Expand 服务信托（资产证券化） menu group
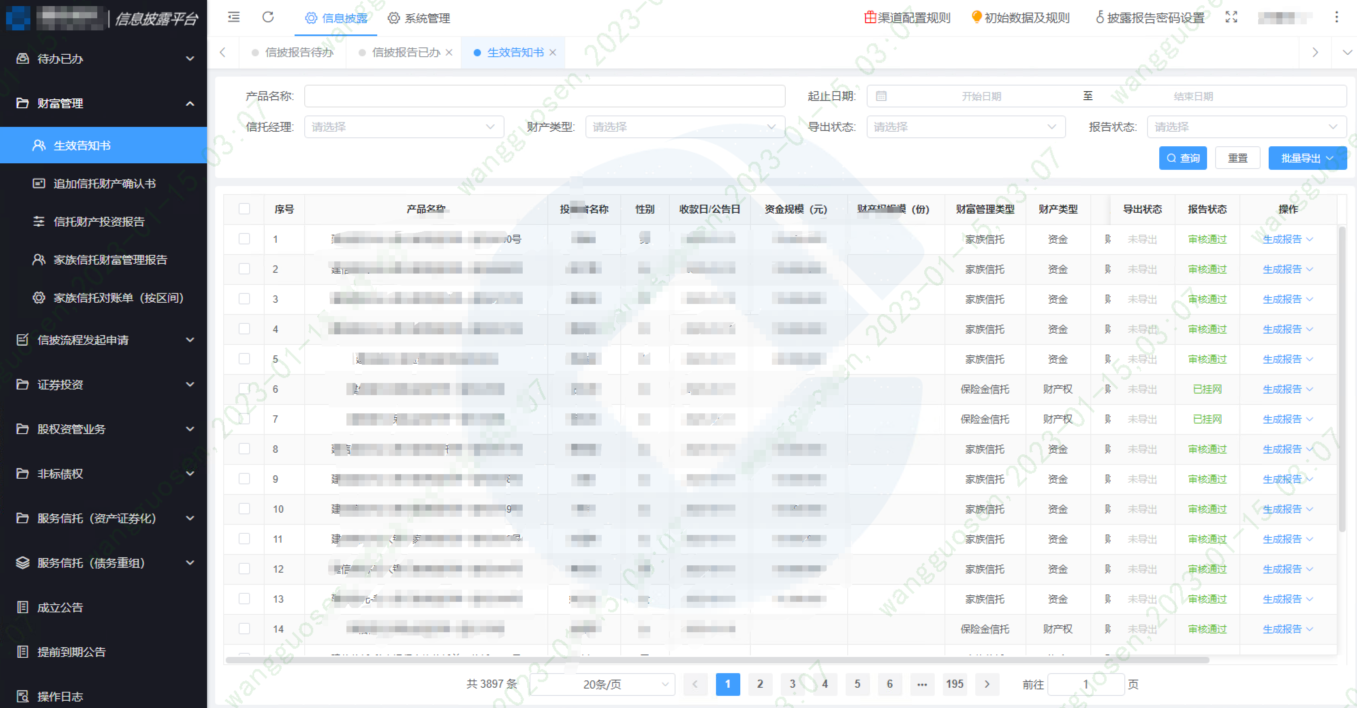 pos(104,518)
